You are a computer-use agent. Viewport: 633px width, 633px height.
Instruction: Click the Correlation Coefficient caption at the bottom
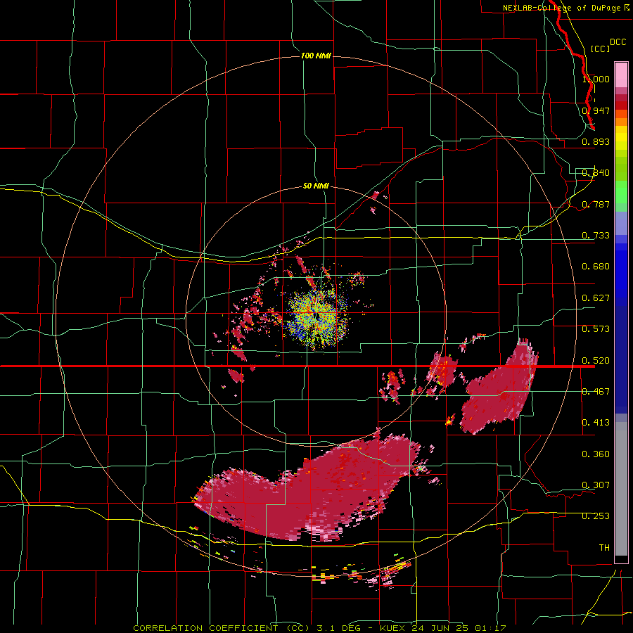(x=319, y=628)
